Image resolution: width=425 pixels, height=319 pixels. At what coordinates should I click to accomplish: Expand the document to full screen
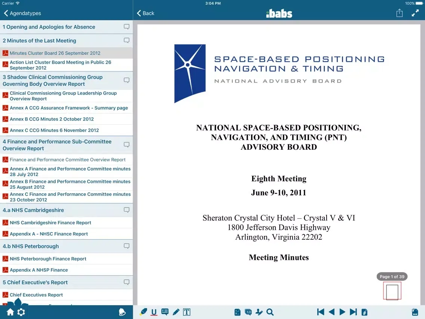(415, 13)
